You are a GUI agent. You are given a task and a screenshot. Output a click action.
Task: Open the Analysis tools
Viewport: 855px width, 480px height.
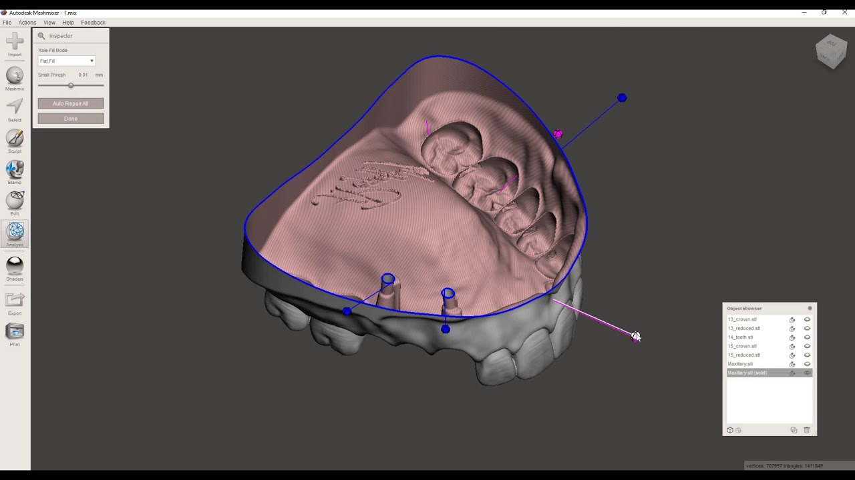click(x=15, y=235)
